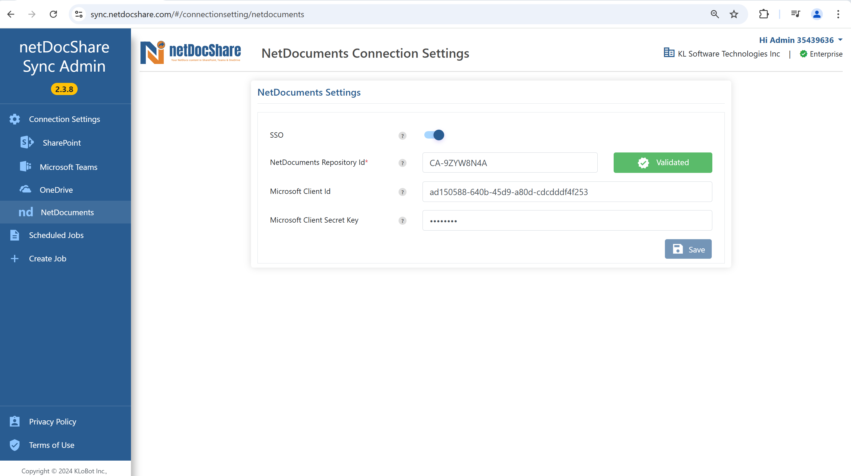The image size is (851, 476).
Task: Click the browser forward arrow
Action: point(32,14)
